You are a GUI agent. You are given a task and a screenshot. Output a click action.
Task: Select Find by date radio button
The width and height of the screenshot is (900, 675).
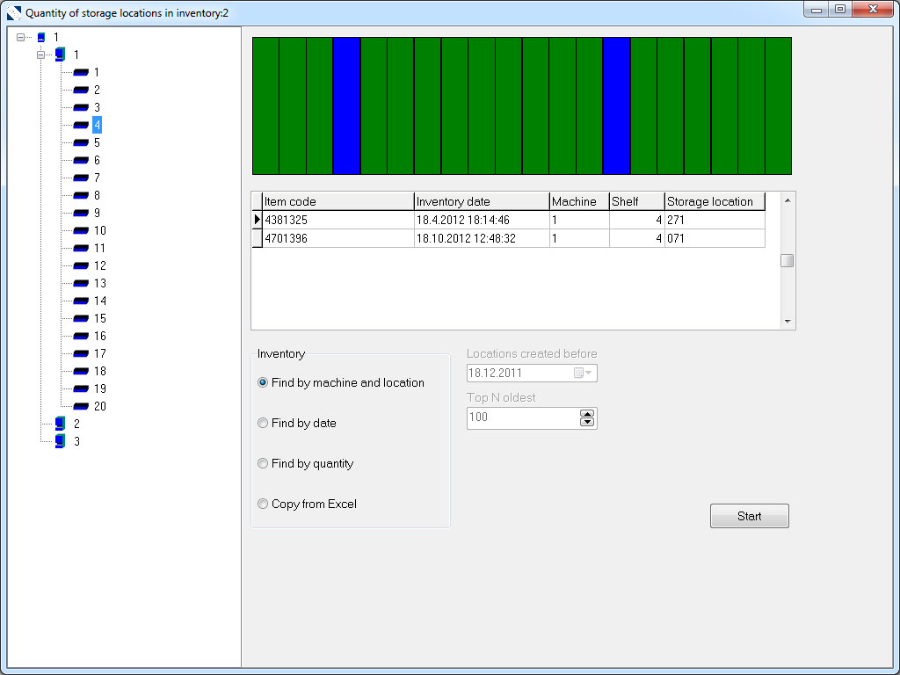coord(263,423)
